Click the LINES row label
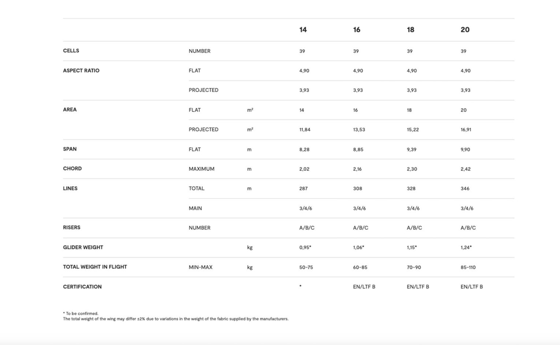Screen dimensions: 560x345 click(x=70, y=188)
